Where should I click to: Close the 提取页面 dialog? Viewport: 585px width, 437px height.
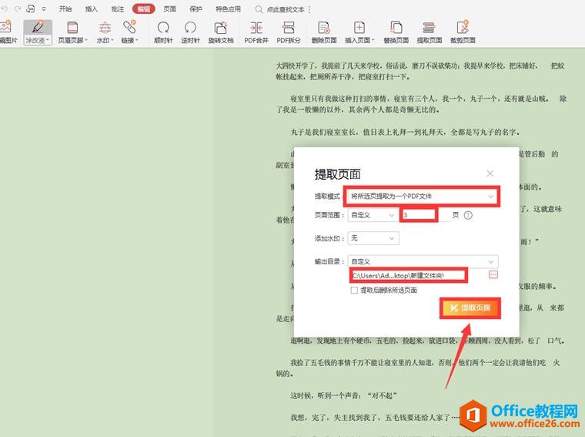click(x=490, y=173)
